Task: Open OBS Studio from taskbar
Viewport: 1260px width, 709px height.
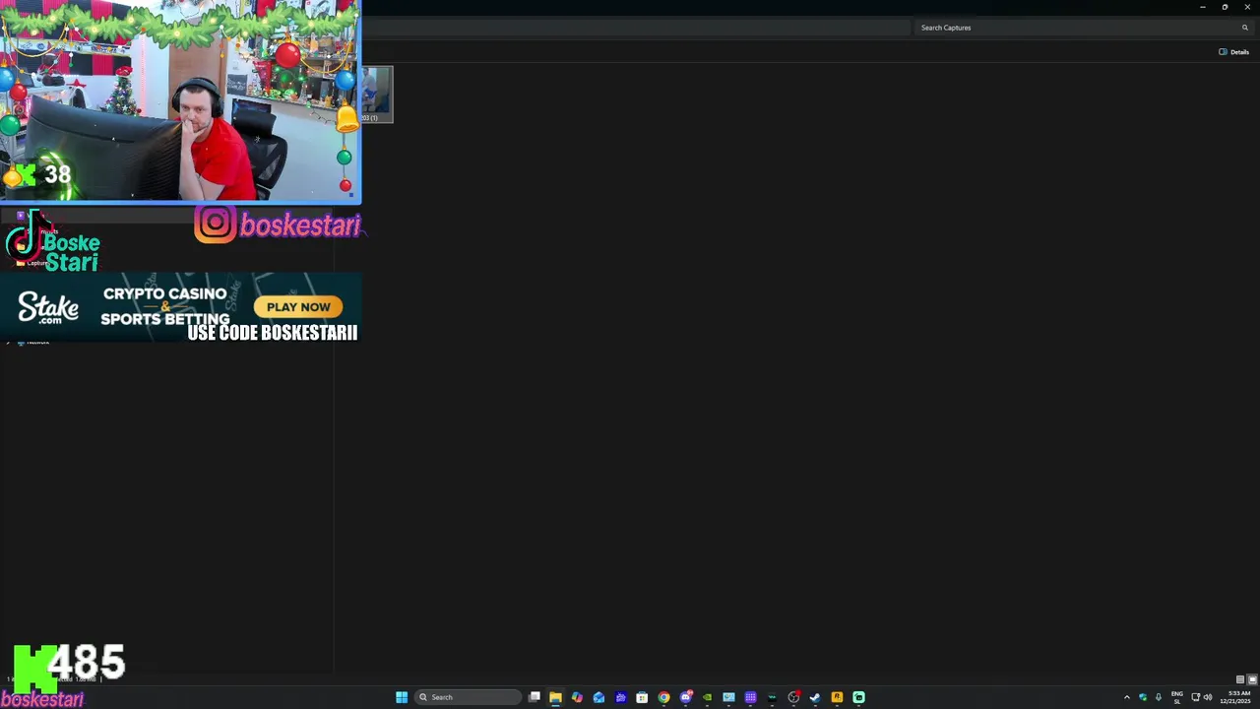Action: (x=793, y=697)
